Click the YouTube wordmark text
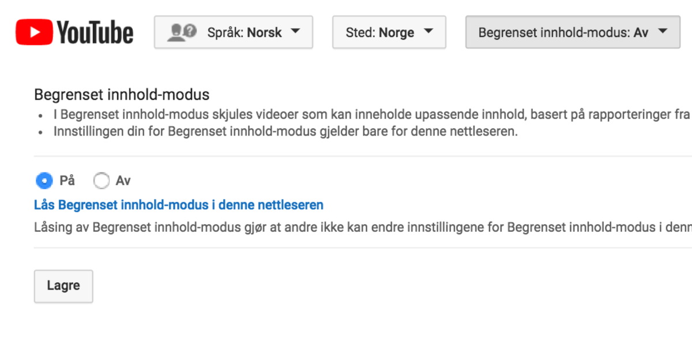 [x=95, y=33]
